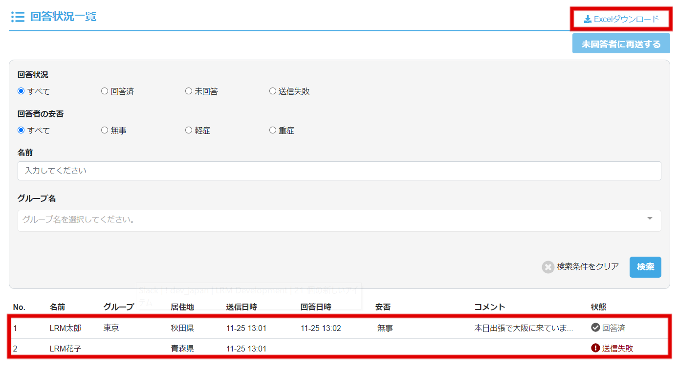Click the 回答日時 column header

pos(316,307)
